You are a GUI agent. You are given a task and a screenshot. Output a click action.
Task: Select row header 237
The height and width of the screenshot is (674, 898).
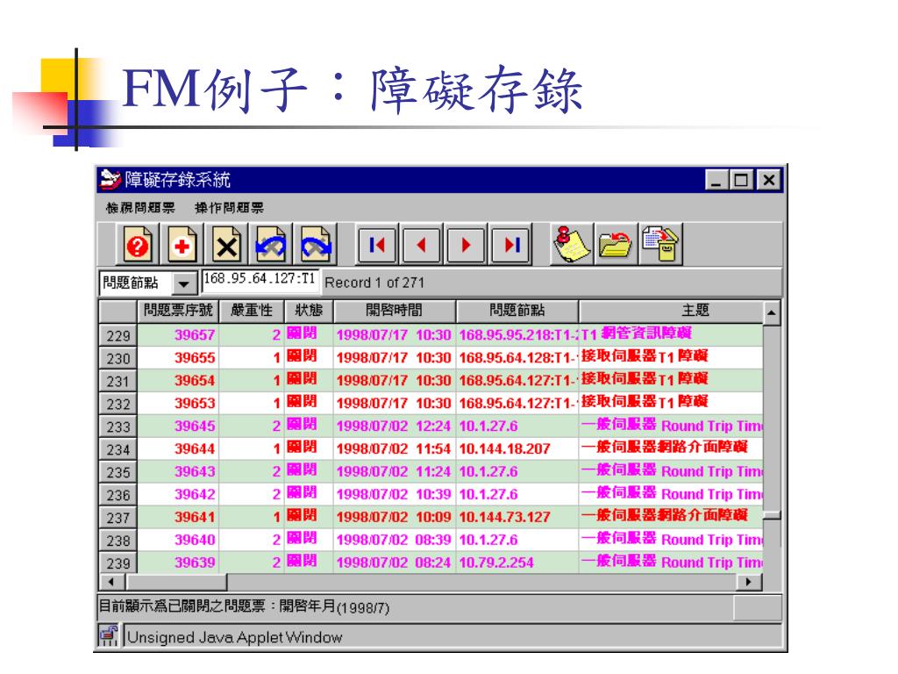point(118,518)
